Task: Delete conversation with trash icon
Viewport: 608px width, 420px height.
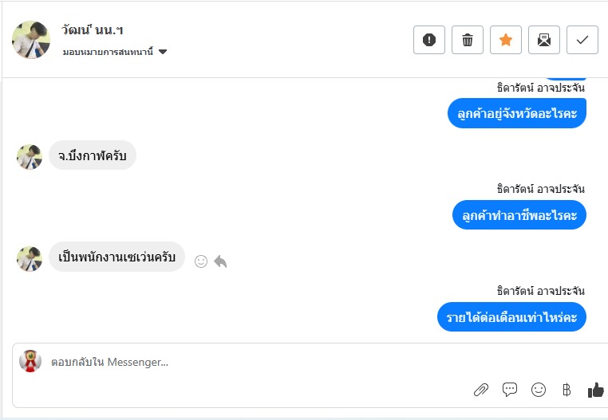Action: [468, 40]
